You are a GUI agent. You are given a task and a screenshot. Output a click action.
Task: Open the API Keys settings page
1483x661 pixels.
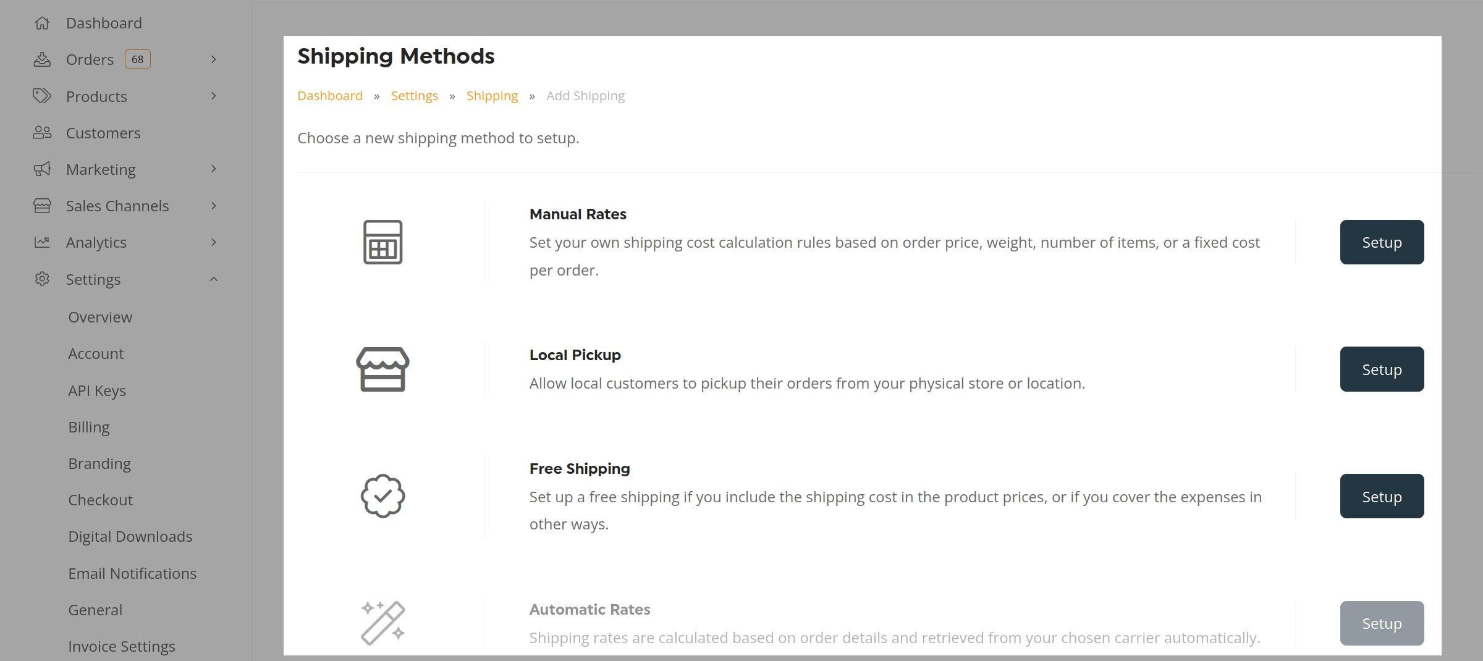[x=97, y=390]
